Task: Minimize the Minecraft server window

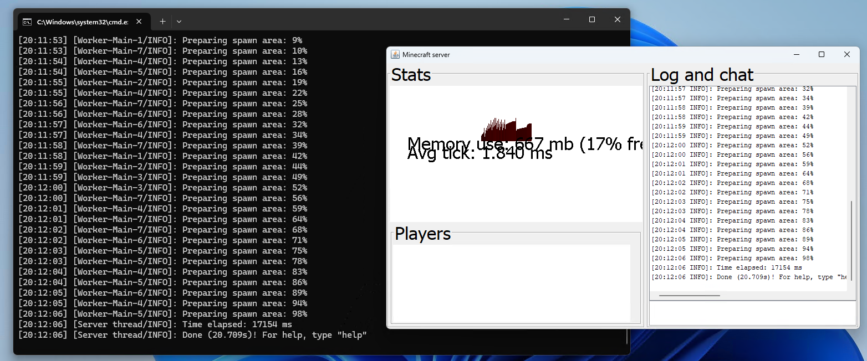Action: pyautogui.click(x=796, y=54)
